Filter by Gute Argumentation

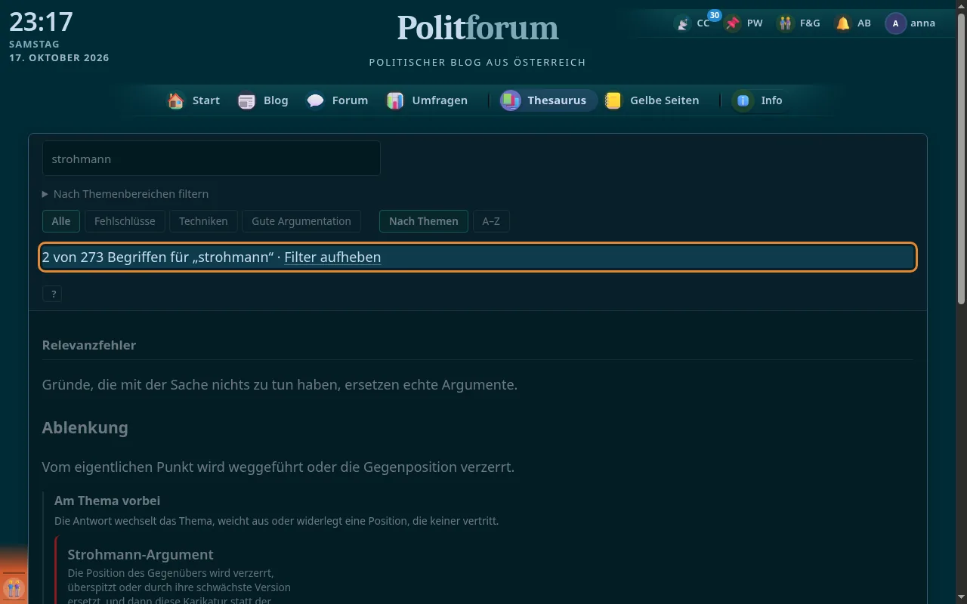point(301,221)
